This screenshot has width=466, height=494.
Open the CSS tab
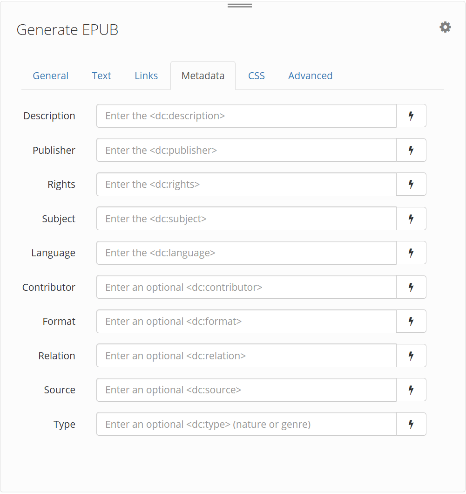coord(256,75)
